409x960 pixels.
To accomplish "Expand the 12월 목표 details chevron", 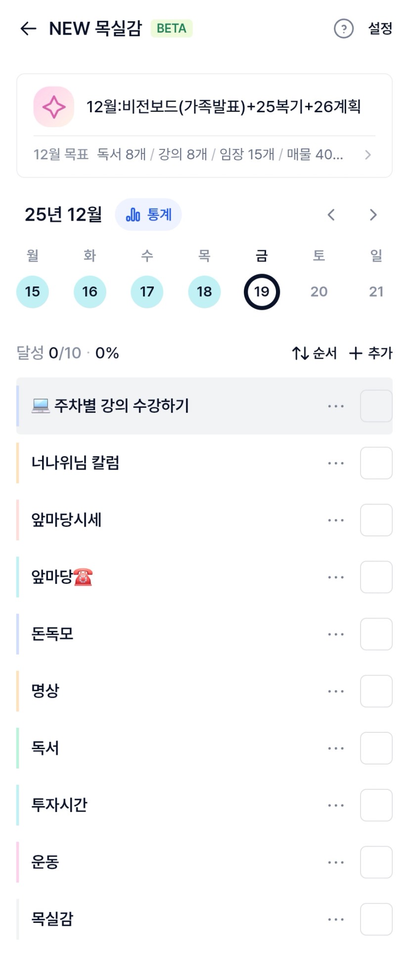I will (367, 155).
